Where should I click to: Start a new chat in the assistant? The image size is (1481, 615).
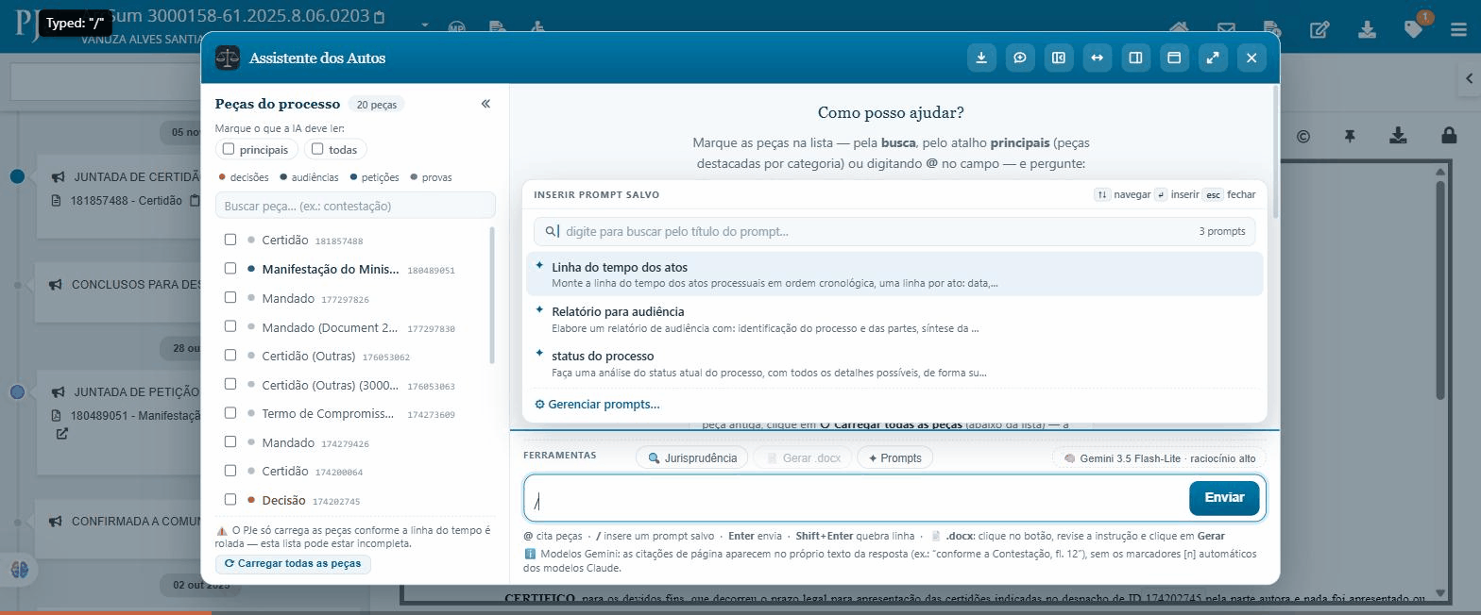click(1020, 58)
